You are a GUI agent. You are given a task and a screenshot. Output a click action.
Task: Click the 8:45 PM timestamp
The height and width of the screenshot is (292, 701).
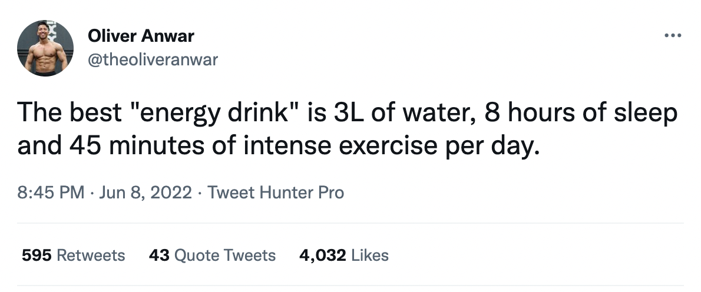point(51,193)
